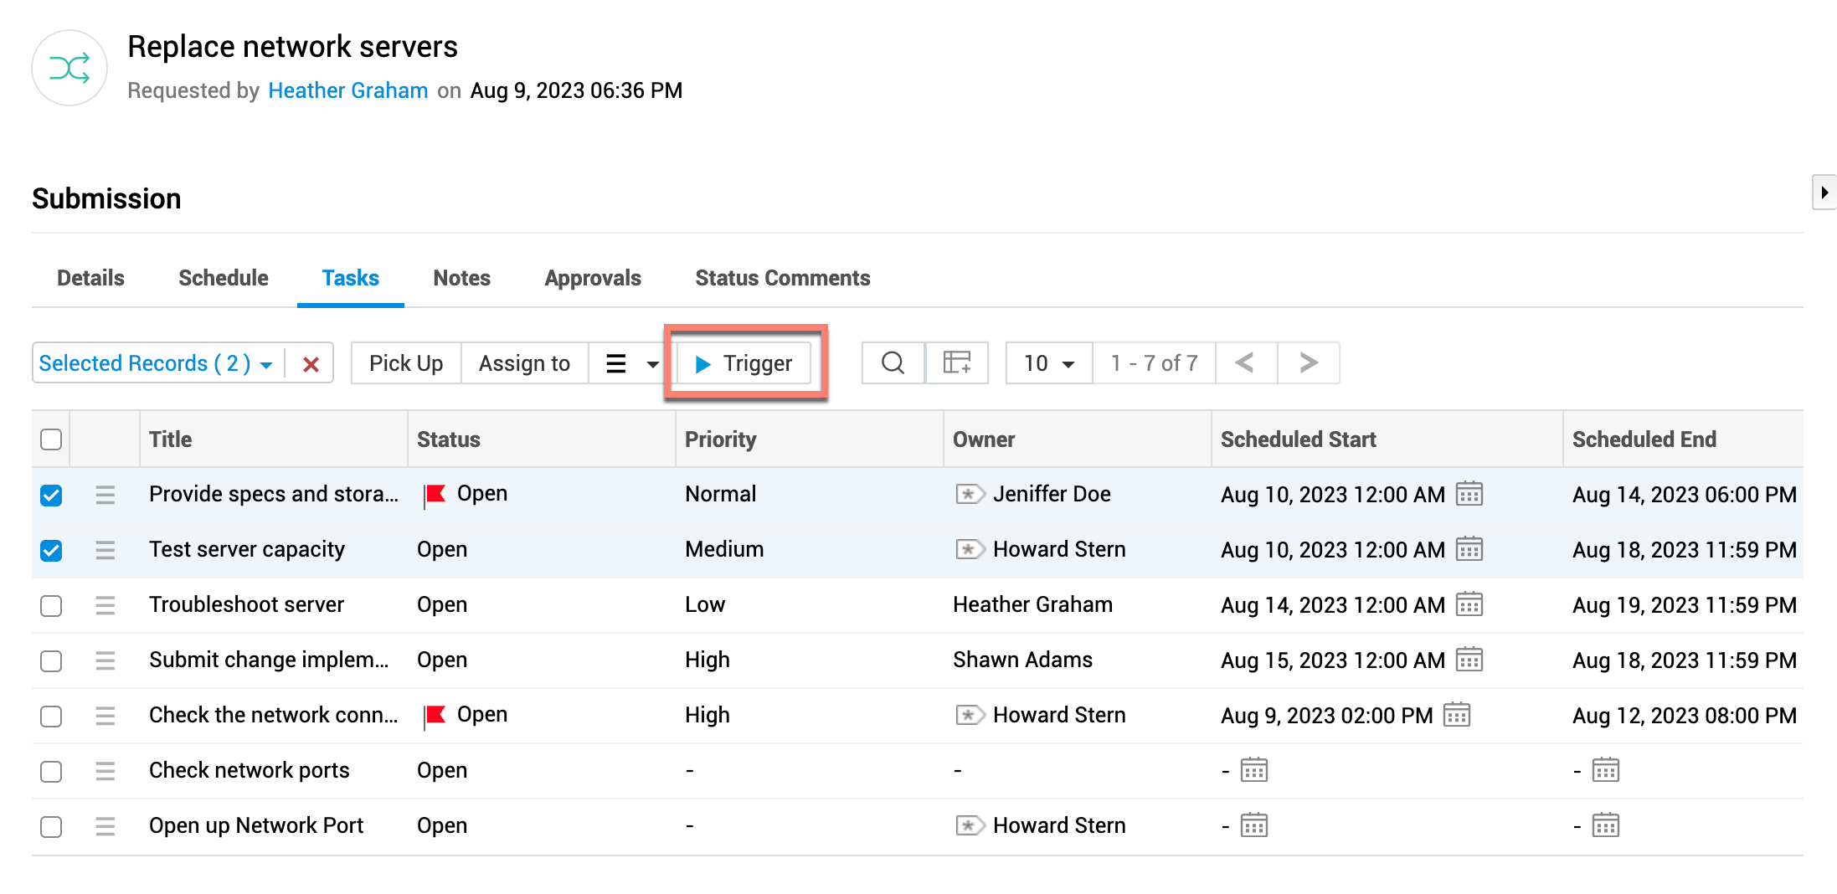Open calendar for Troubleshoot server scheduled start
Viewport: 1837px width, 894px height.
click(1469, 604)
